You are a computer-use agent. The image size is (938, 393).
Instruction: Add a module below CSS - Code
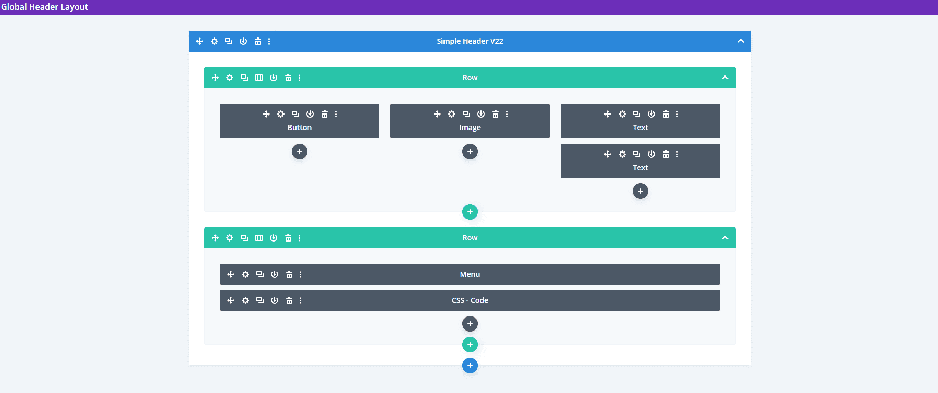(470, 324)
